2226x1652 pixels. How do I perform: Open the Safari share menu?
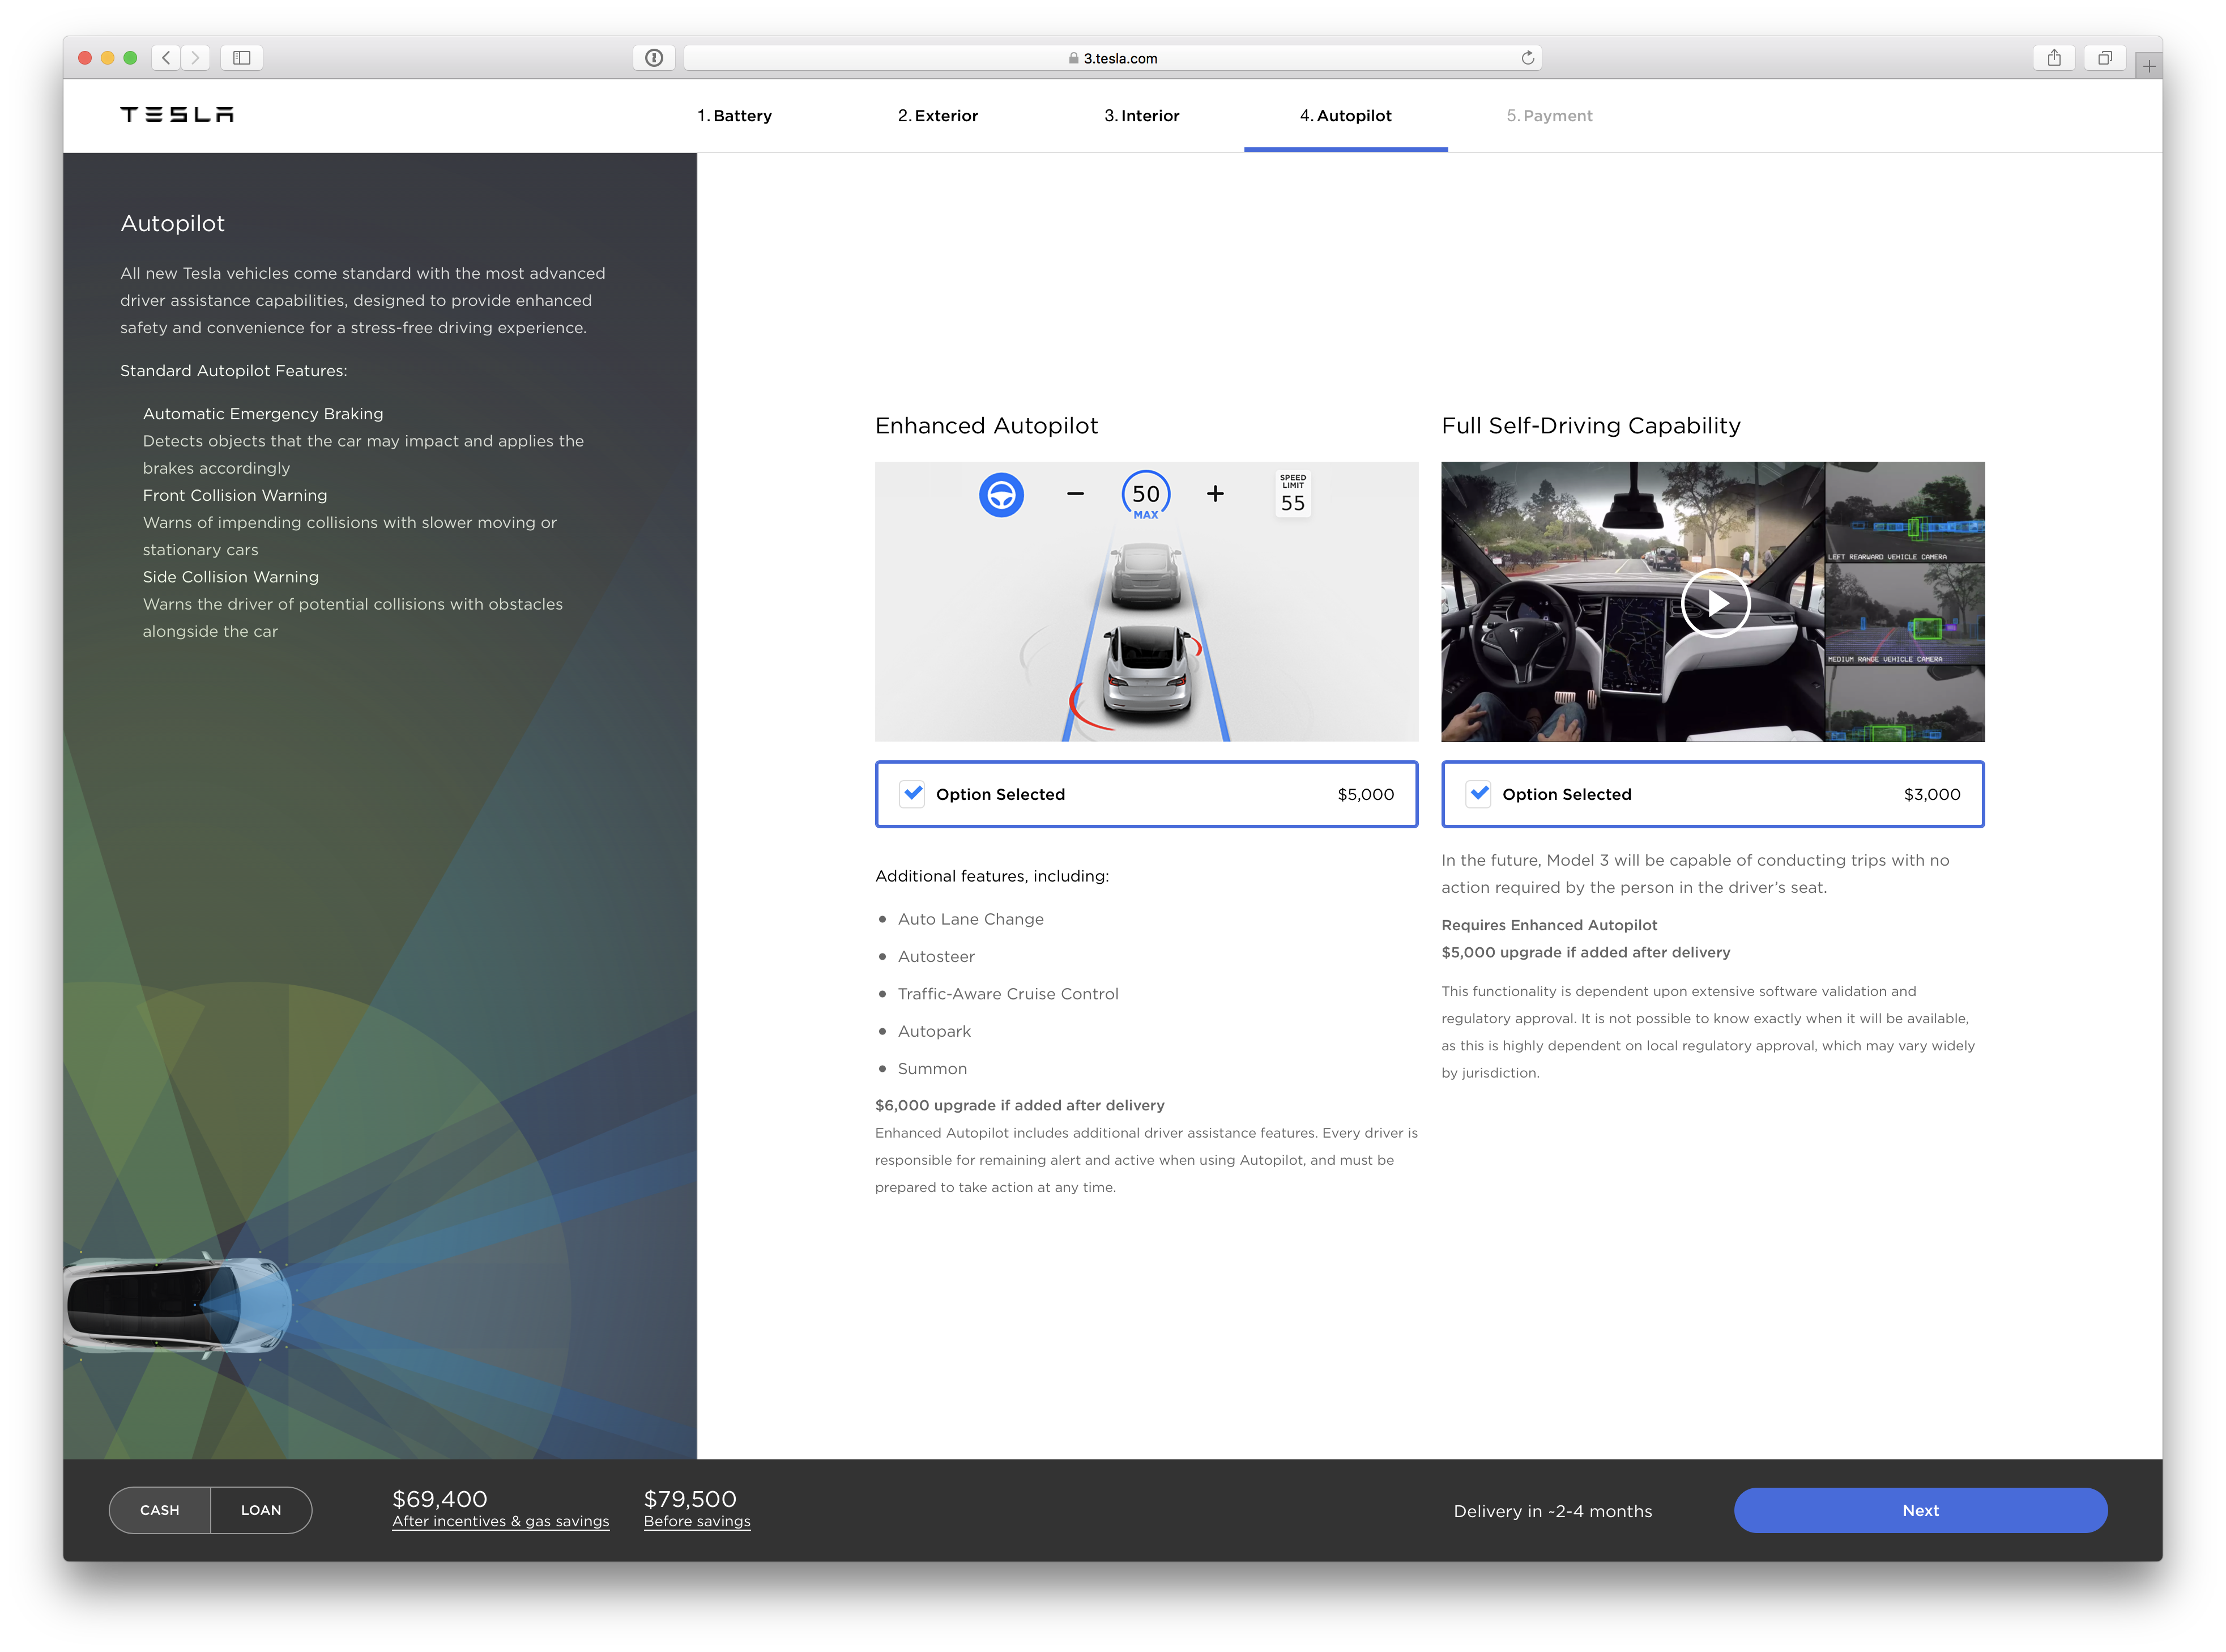click(x=2055, y=57)
